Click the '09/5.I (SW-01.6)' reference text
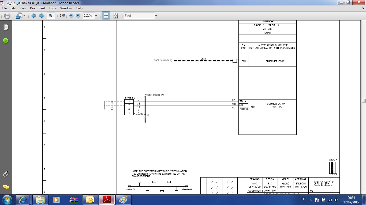 coord(163,61)
